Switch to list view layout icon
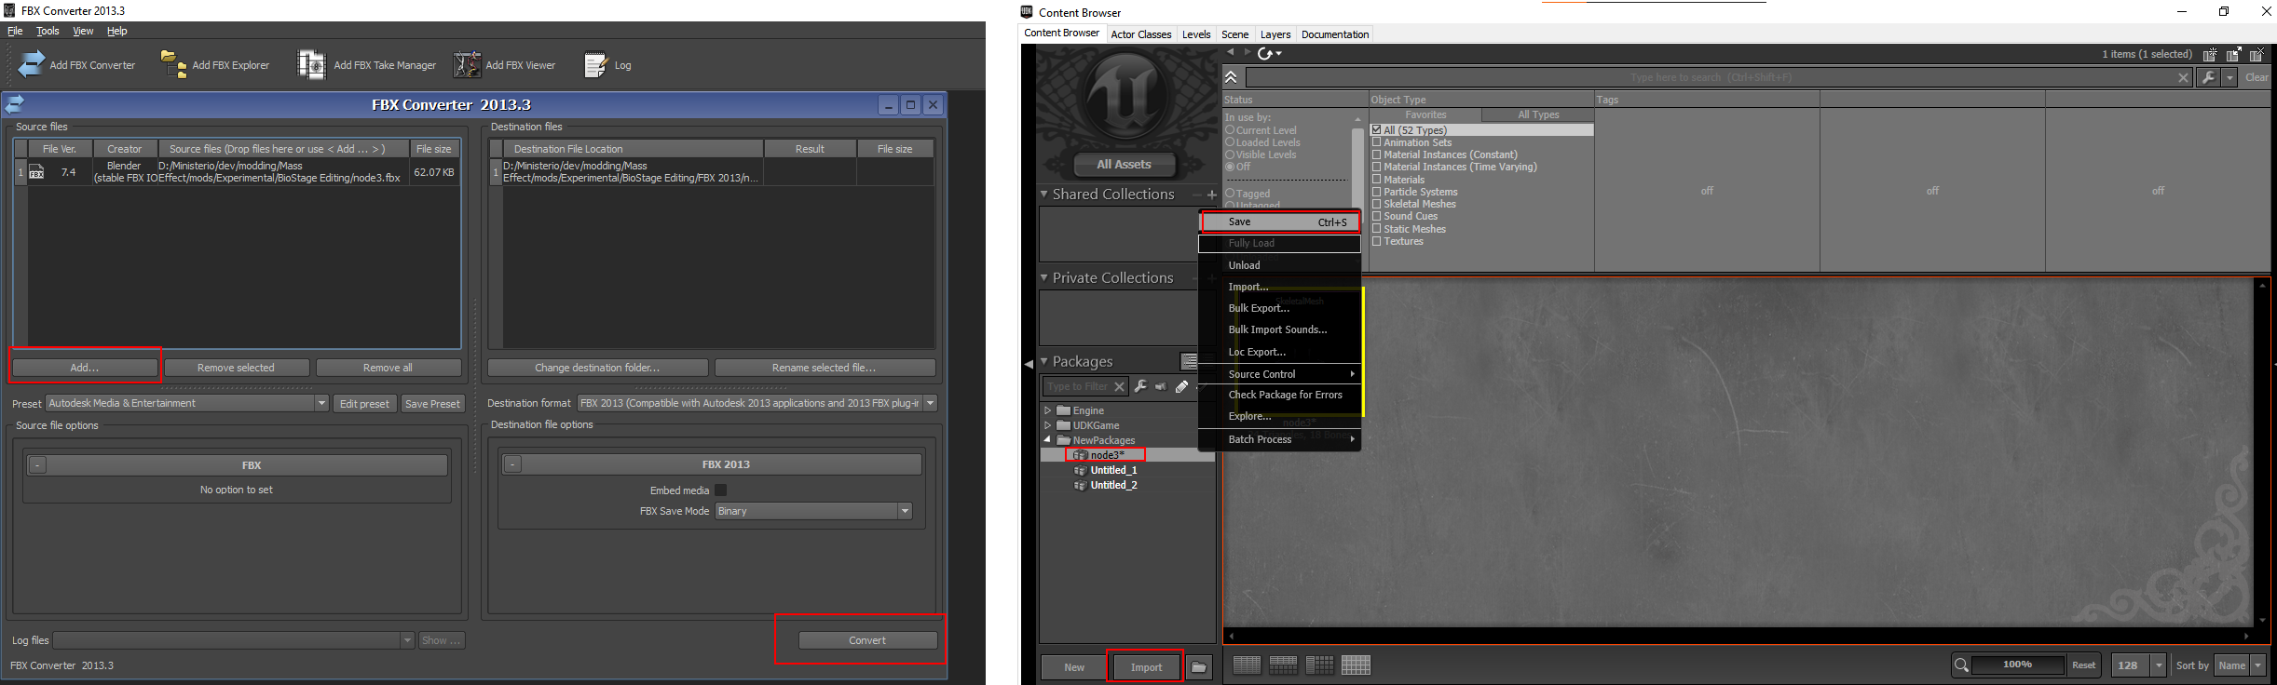Viewport: 2277px width, 685px height. [1247, 665]
